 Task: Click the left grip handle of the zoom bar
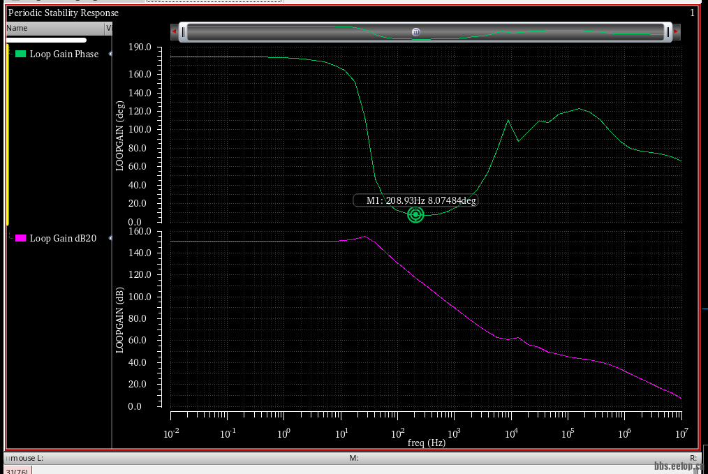[183, 31]
